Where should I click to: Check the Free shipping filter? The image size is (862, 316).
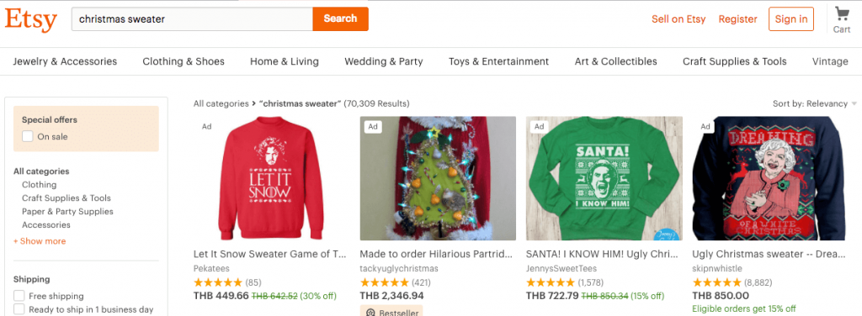pyautogui.click(x=19, y=296)
